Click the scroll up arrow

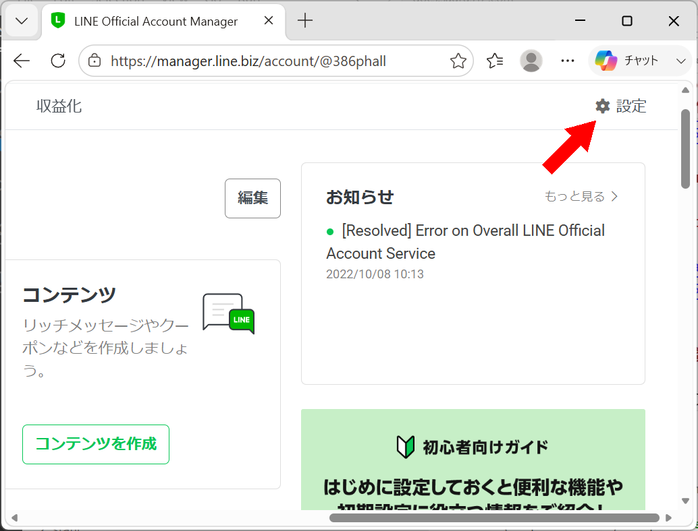pos(686,90)
